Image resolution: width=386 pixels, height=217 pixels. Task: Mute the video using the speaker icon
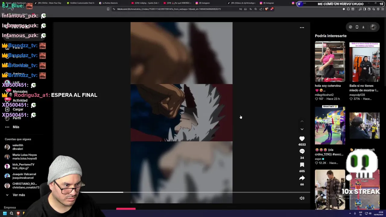coord(302,198)
